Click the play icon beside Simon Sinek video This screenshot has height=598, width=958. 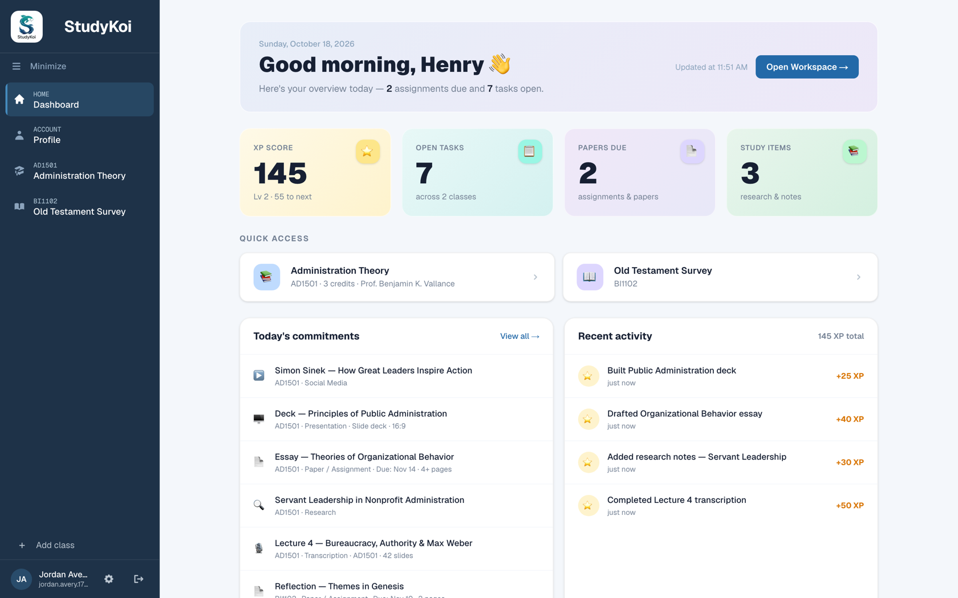259,375
